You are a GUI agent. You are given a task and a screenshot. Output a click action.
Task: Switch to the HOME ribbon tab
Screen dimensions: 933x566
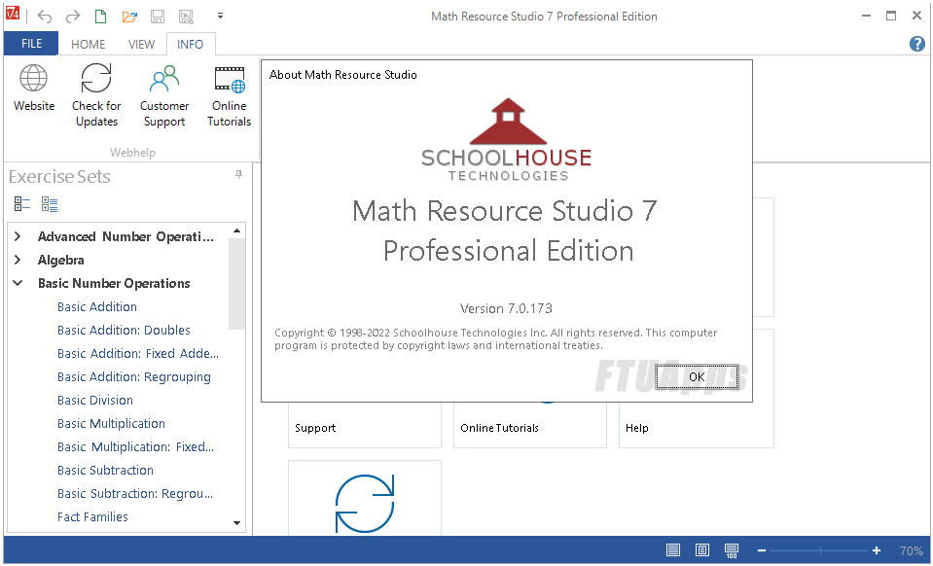point(89,44)
